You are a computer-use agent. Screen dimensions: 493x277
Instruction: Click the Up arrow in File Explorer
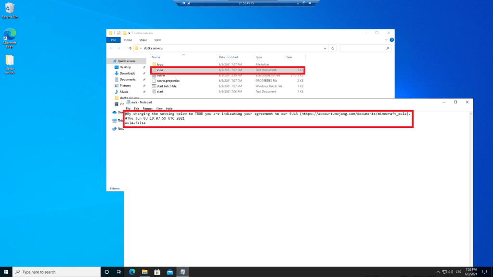[x=130, y=49]
